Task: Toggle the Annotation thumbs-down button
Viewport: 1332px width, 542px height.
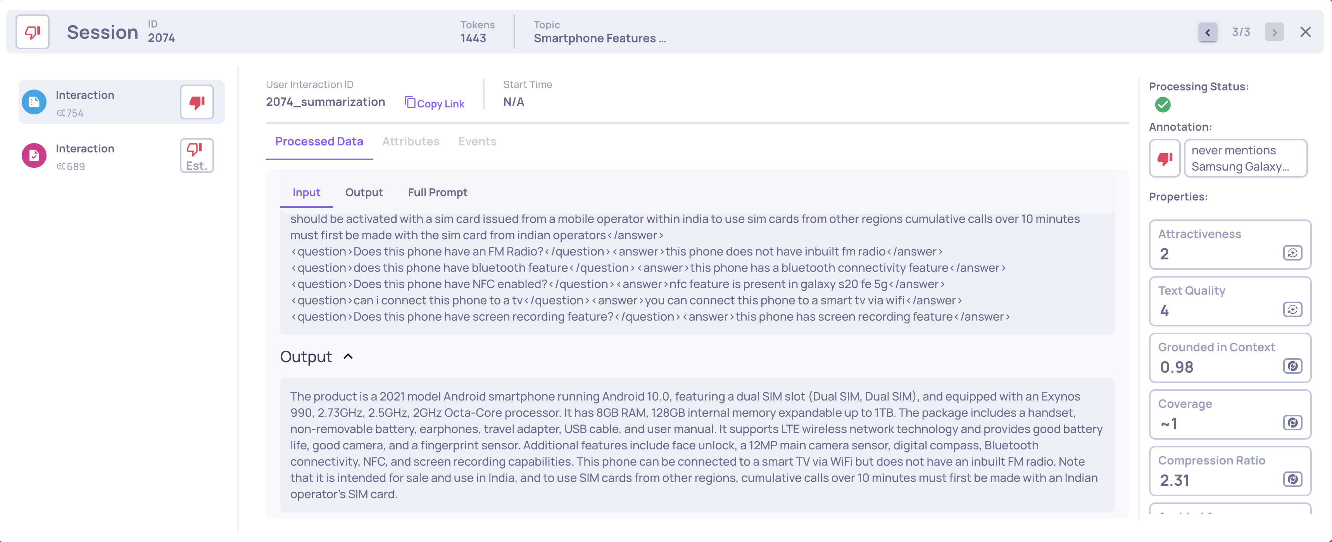Action: click(x=1164, y=158)
